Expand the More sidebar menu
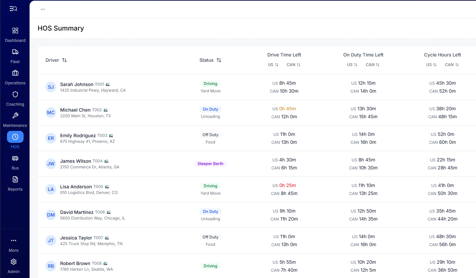The image size is (476, 278). pyautogui.click(x=14, y=245)
